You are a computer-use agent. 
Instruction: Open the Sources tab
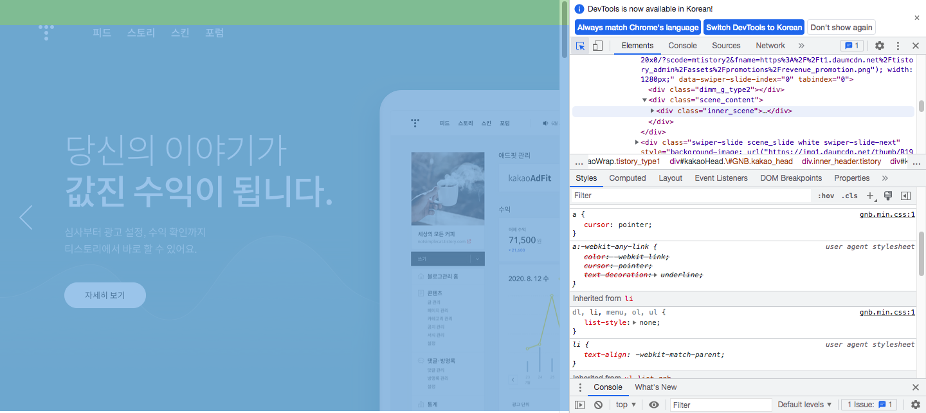pos(726,46)
